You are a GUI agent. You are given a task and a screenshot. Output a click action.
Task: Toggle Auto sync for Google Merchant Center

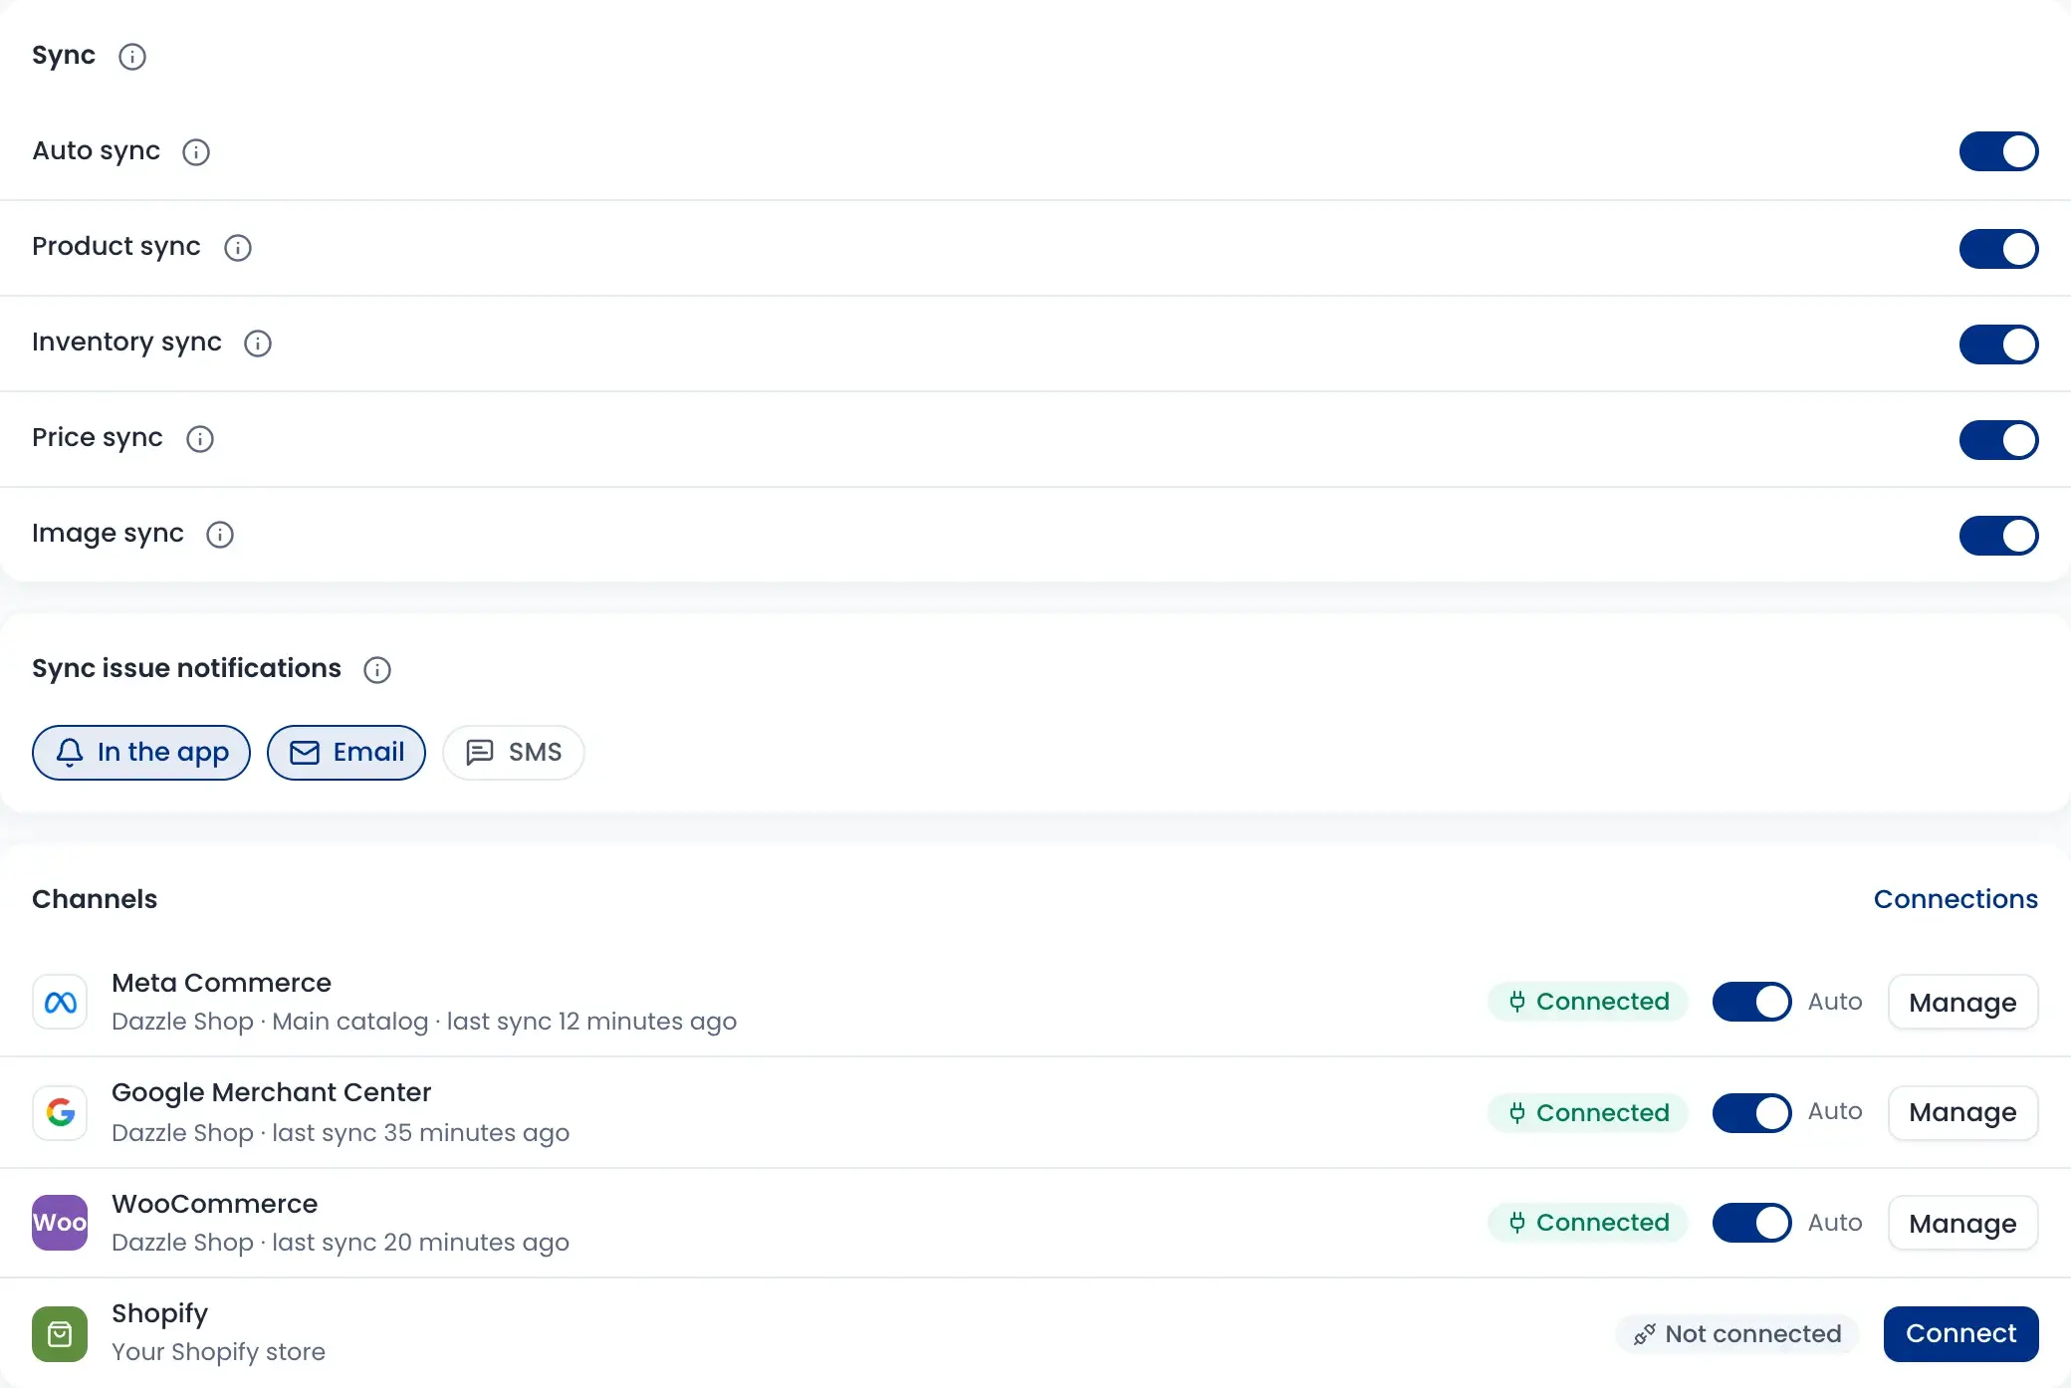pos(1752,1113)
